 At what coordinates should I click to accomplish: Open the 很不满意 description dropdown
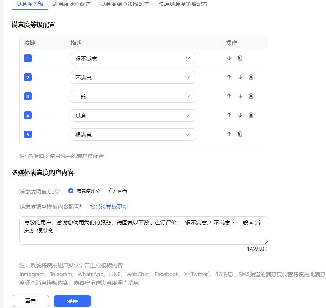(133, 58)
